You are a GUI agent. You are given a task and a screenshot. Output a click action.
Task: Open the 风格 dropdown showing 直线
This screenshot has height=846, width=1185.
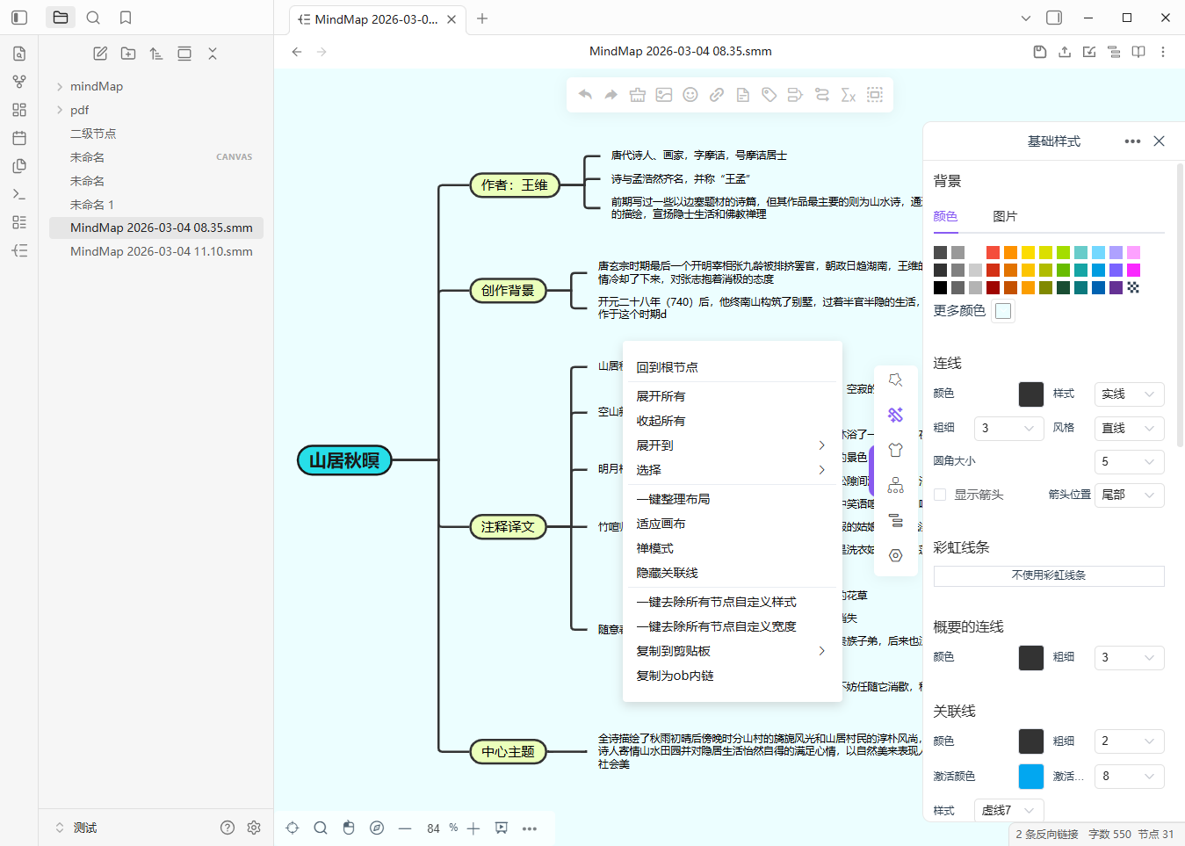(x=1129, y=428)
